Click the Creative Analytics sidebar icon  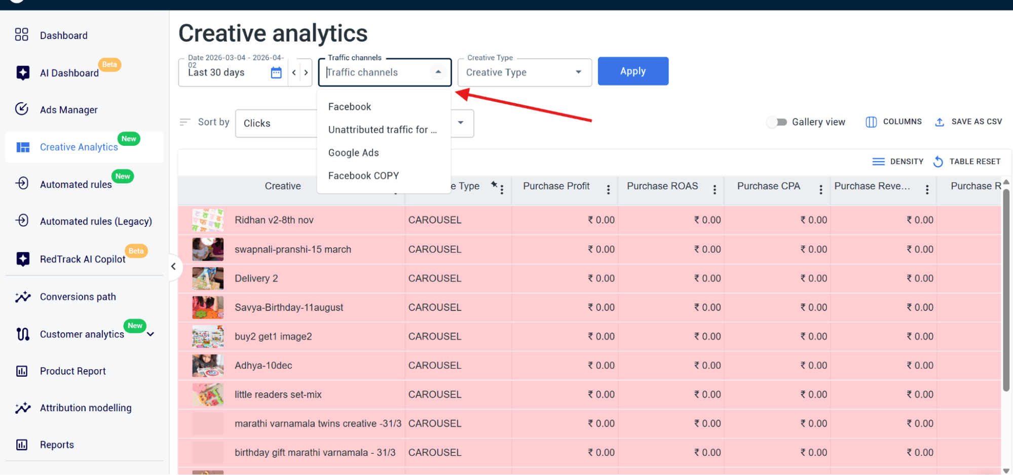click(x=23, y=147)
